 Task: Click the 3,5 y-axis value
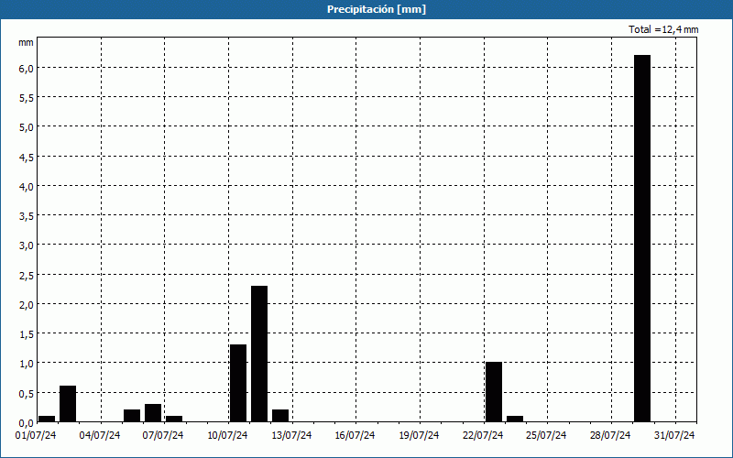pyautogui.click(x=27, y=216)
